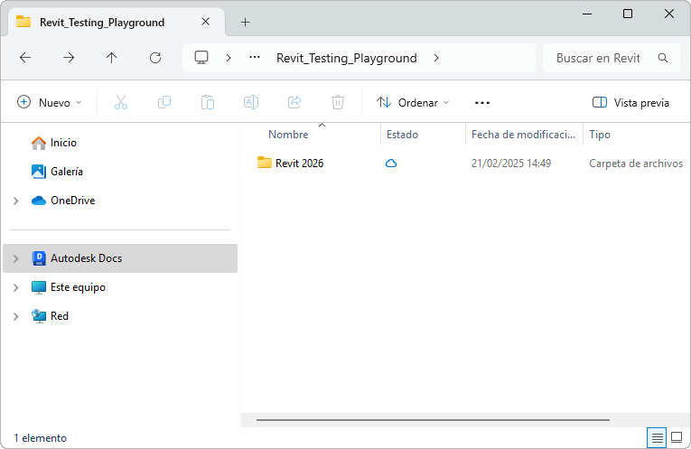
Task: Sort by Nombre column header
Action: point(289,135)
